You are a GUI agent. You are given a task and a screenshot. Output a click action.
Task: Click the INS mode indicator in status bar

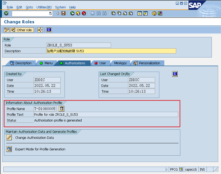click(202, 169)
